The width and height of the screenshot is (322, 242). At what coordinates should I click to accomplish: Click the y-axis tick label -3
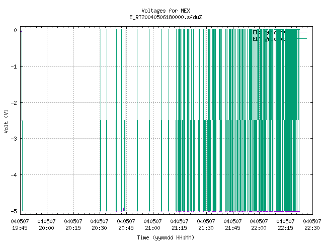14,139
